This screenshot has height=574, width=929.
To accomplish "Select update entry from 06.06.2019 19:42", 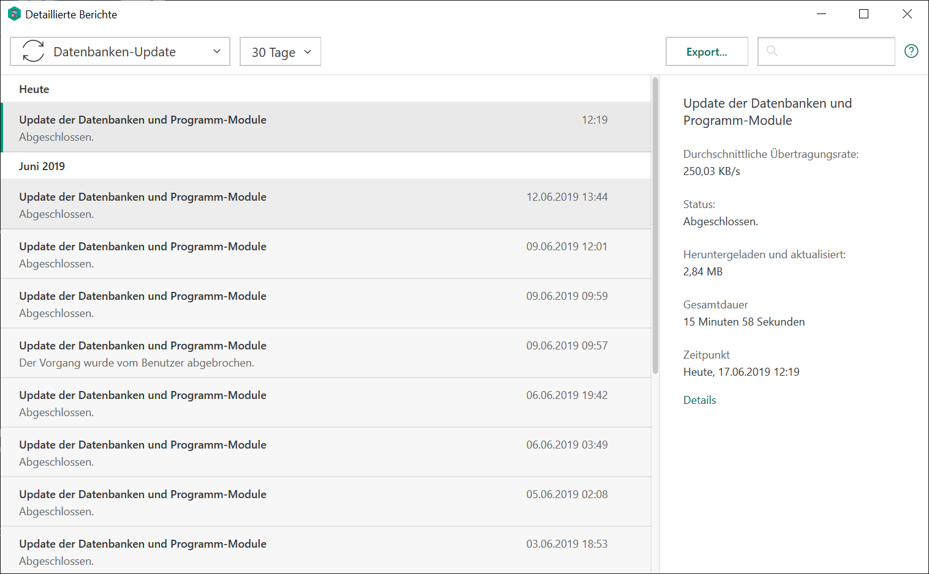I will click(325, 403).
